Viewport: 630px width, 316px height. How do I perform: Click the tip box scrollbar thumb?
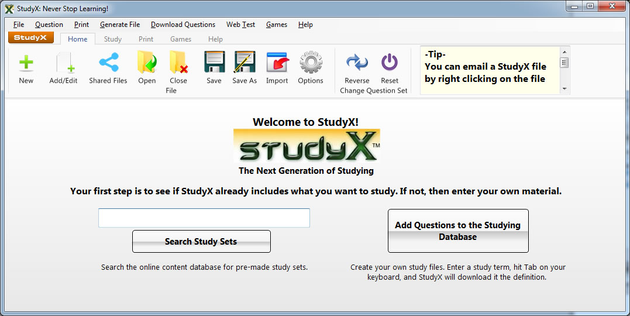click(x=564, y=62)
